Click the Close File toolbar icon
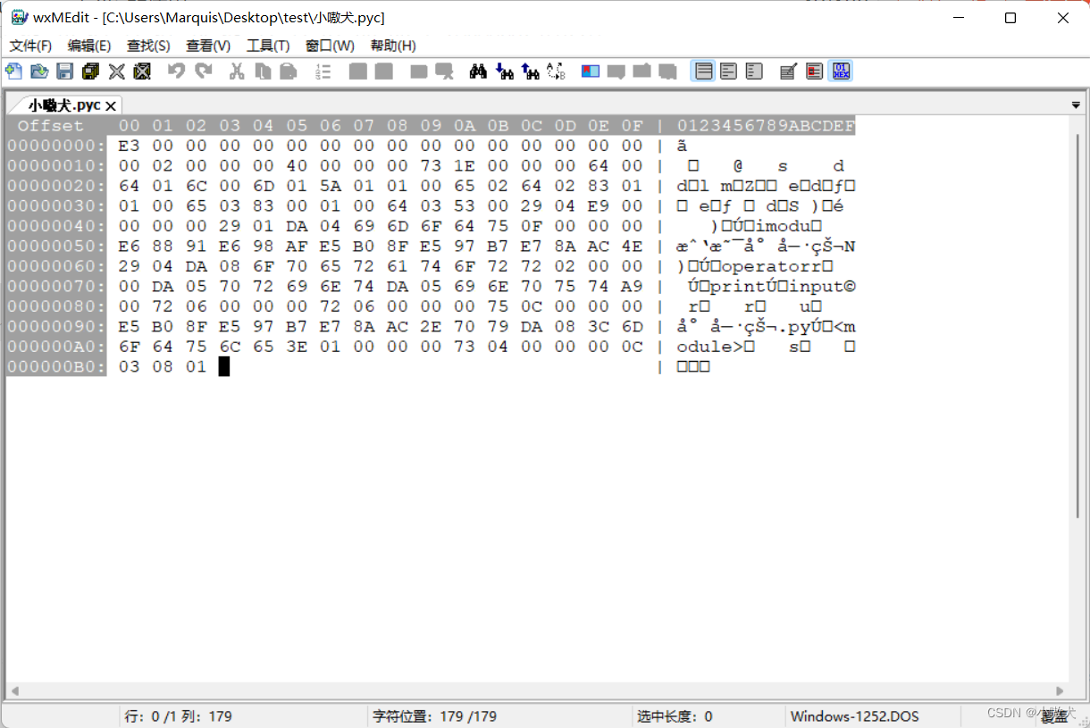1090x728 pixels. click(117, 71)
